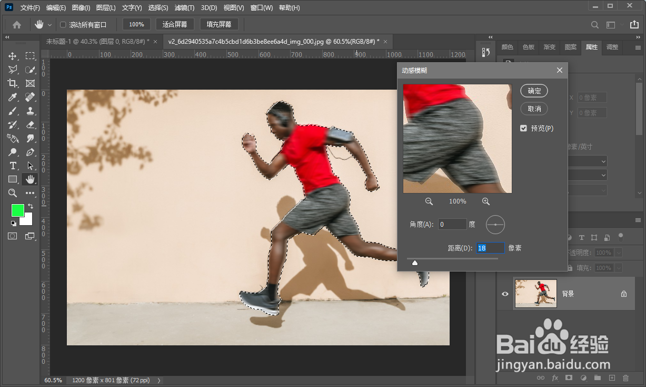
Task: Create a new layer with plus icon
Action: [x=612, y=378]
